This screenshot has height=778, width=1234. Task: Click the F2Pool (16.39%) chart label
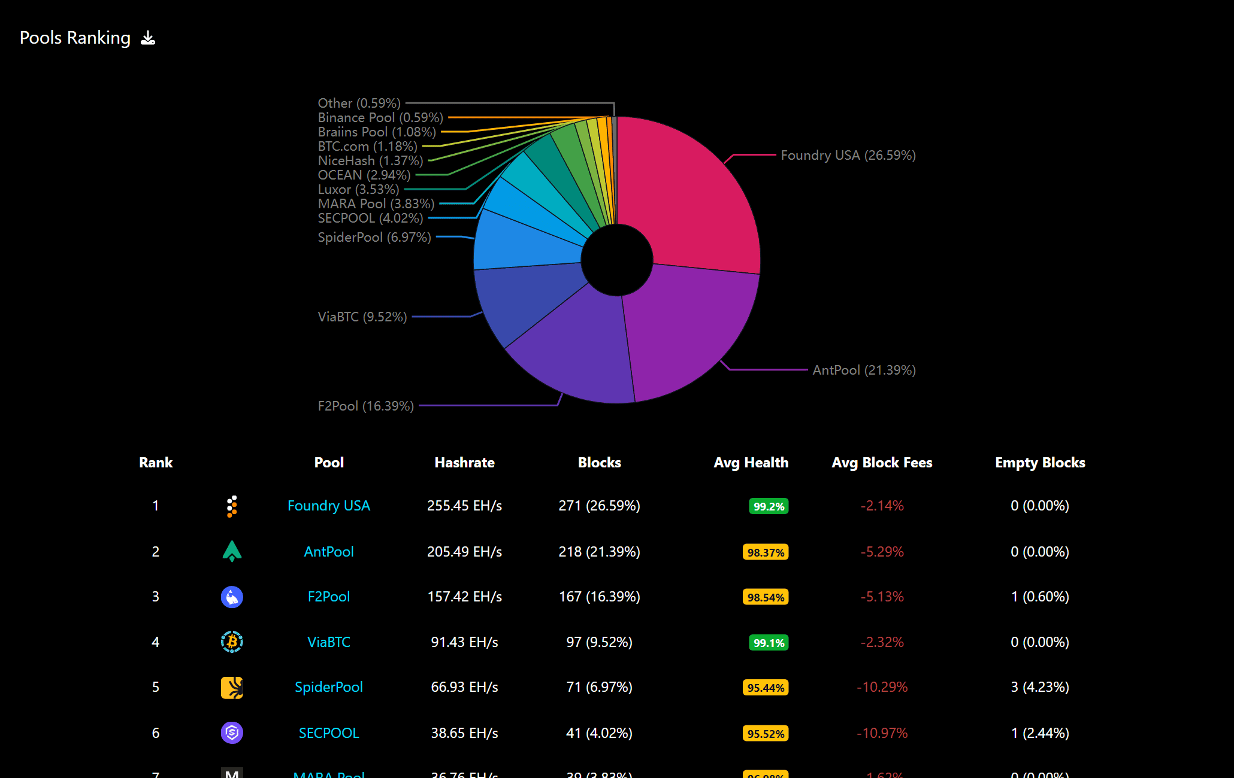365,406
